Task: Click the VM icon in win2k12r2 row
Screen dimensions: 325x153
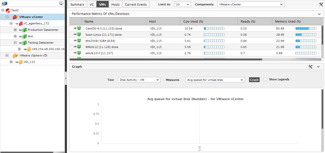Action: [x=79, y=53]
